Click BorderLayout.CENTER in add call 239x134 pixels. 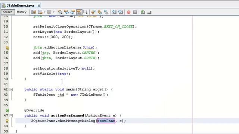coord(74,53)
